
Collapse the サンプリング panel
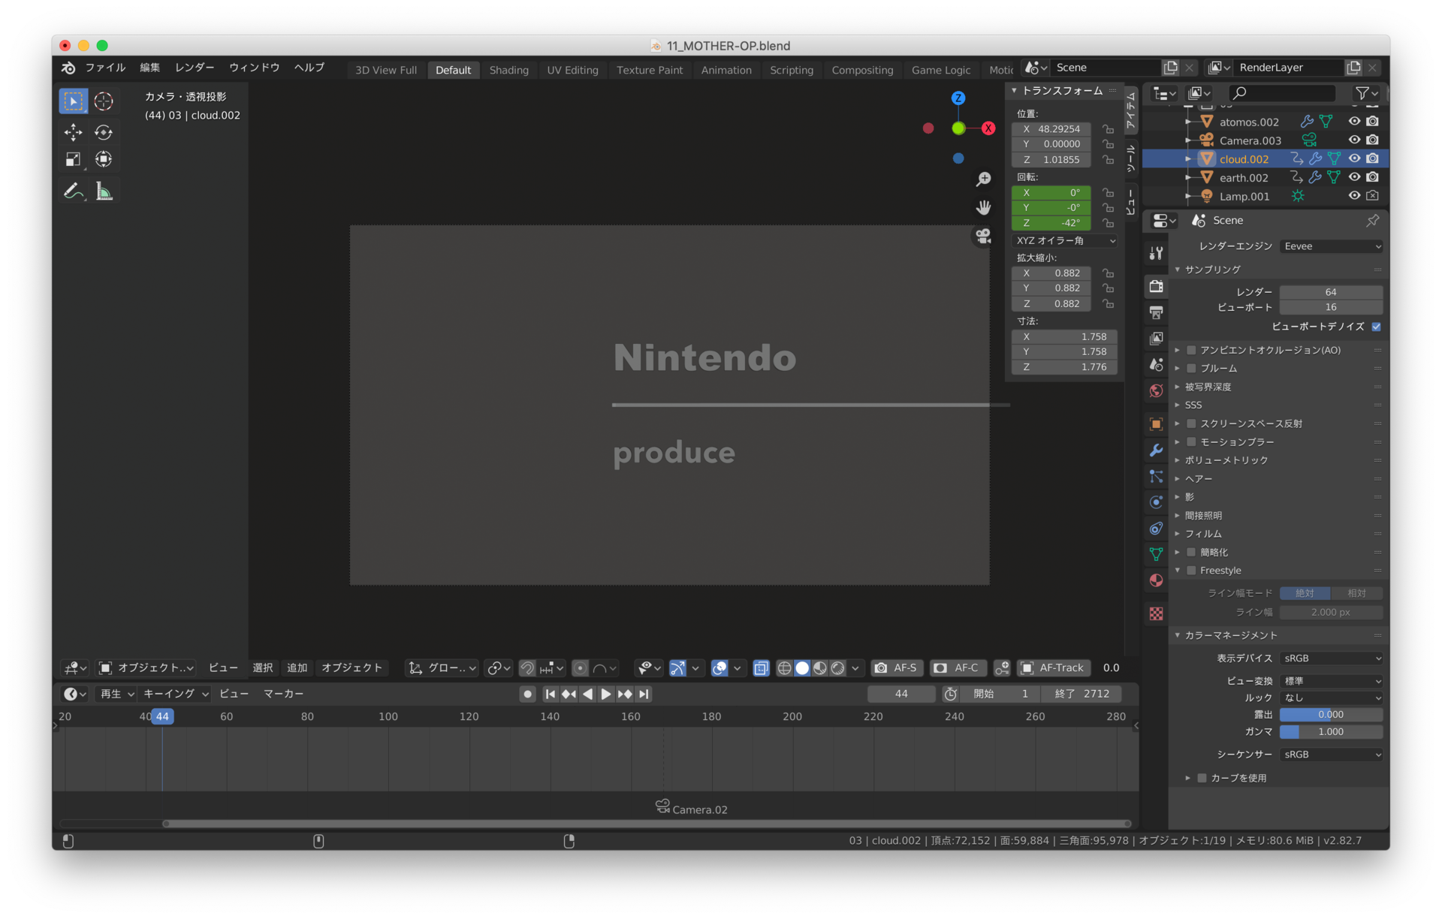pyautogui.click(x=1212, y=270)
